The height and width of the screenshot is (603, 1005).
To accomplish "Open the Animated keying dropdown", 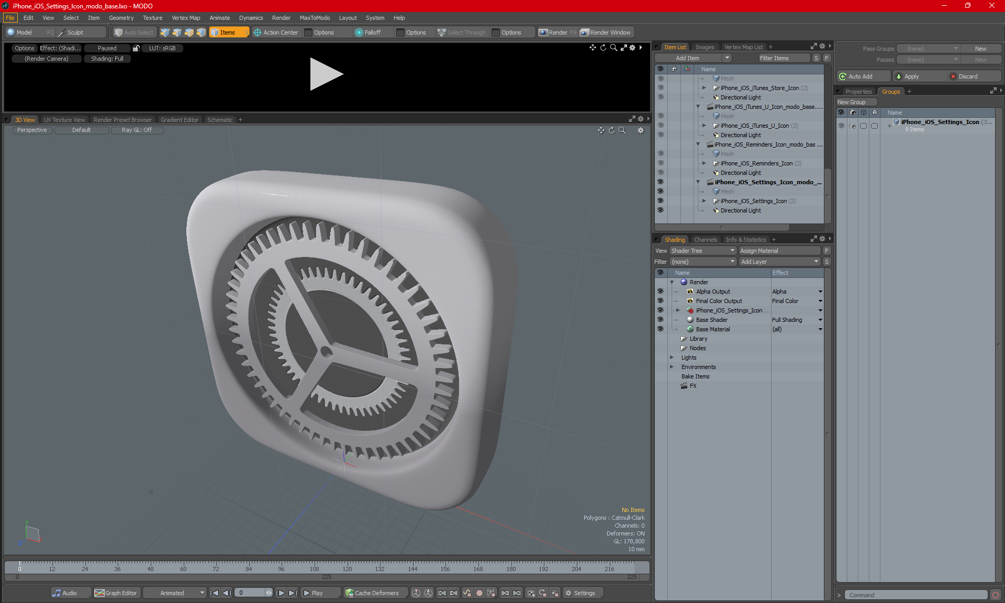I will tap(175, 593).
